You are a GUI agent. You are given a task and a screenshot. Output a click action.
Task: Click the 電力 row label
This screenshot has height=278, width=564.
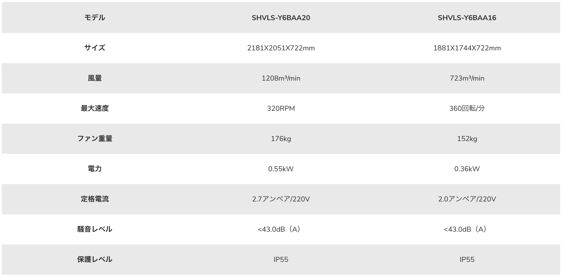coord(95,169)
